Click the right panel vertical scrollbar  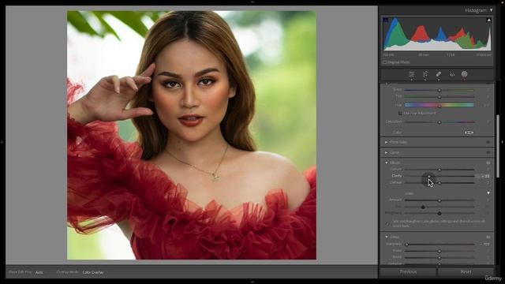click(498, 146)
